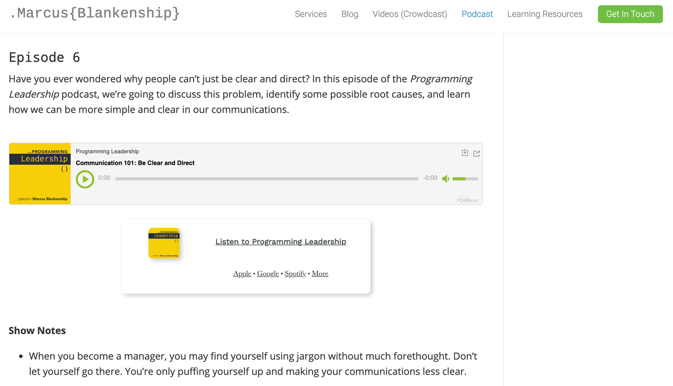This screenshot has width=673, height=386.
Task: Play the Communication 101 podcast episode
Action: [85, 179]
